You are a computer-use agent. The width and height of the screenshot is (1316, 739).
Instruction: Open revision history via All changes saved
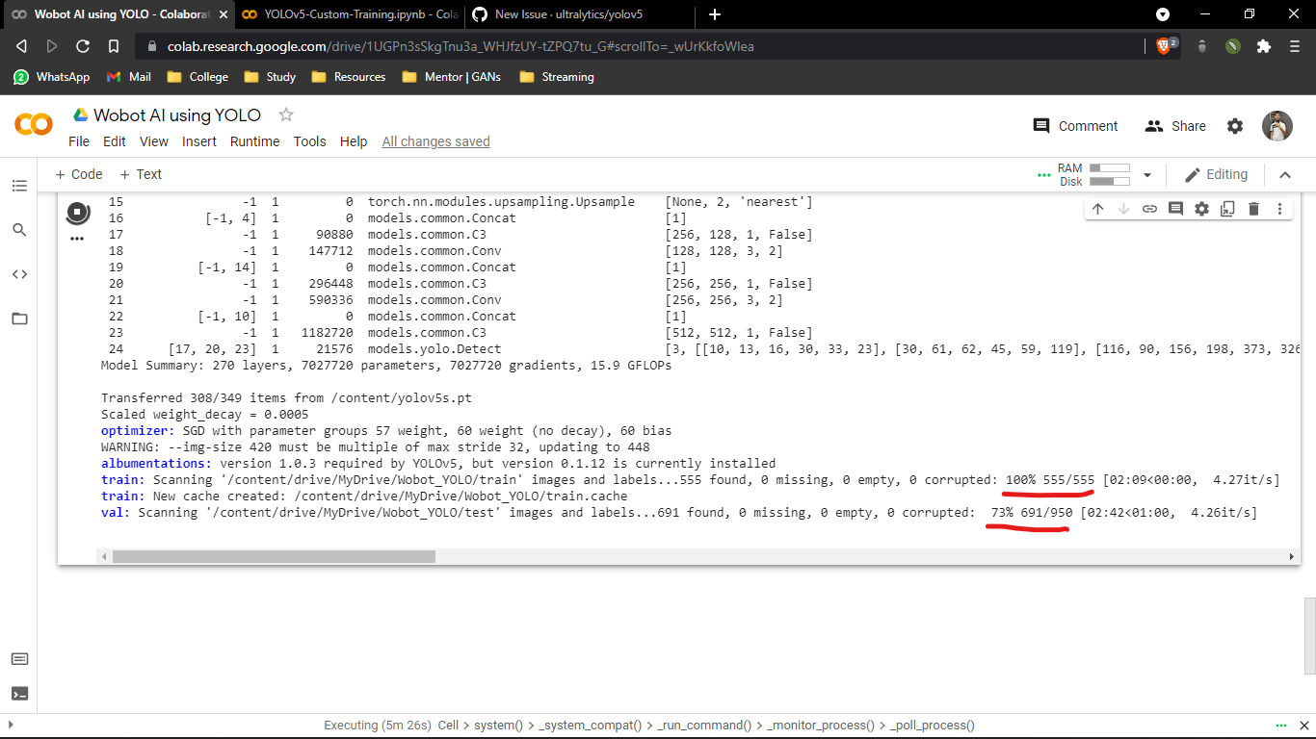click(435, 141)
